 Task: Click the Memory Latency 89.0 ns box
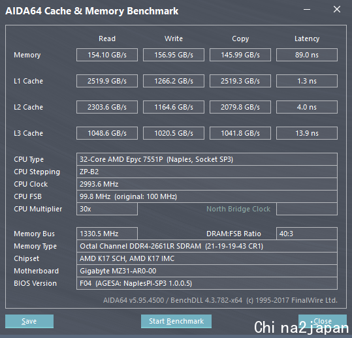click(x=307, y=55)
